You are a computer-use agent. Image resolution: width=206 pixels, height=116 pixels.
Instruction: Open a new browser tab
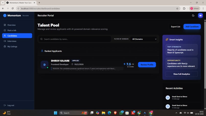(39, 3)
